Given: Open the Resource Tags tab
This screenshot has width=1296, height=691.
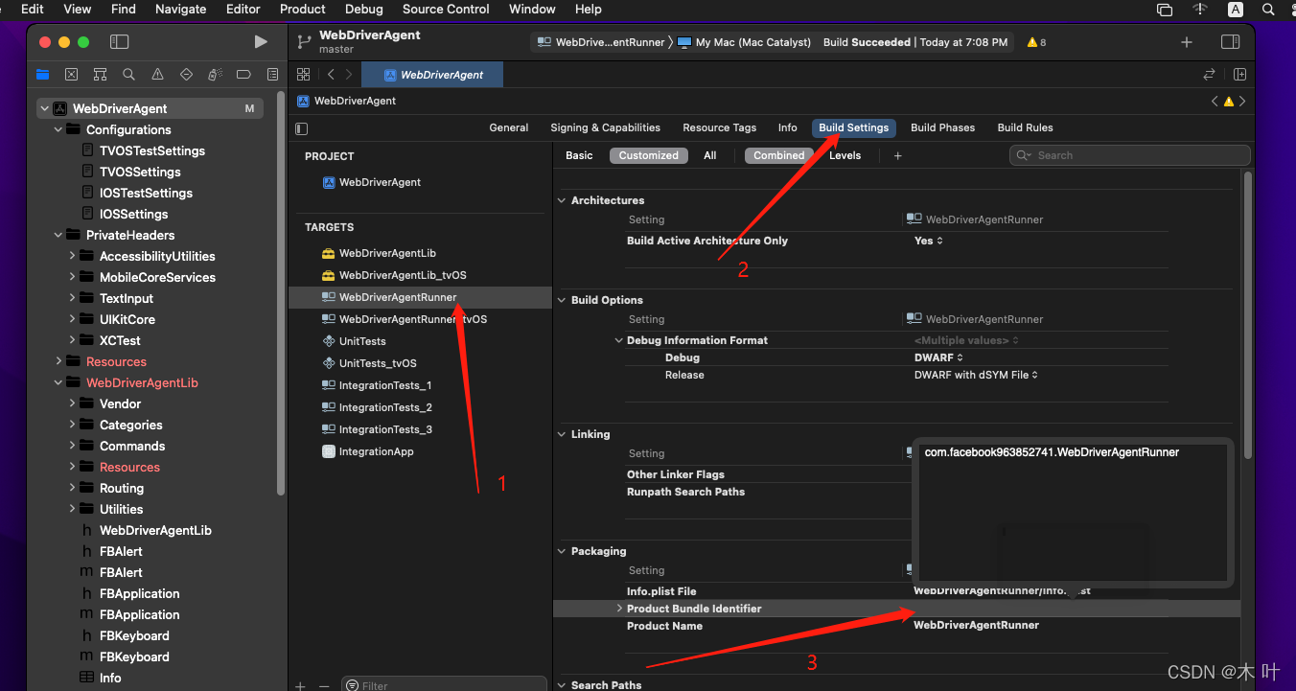Looking at the screenshot, I should click(x=719, y=127).
